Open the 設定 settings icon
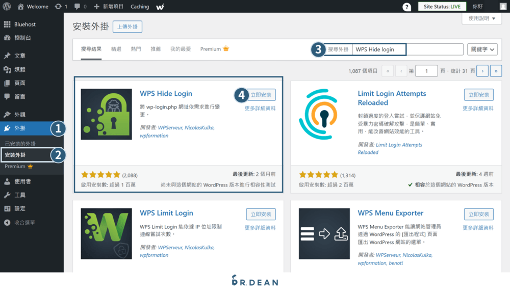The height and width of the screenshot is (292, 510). [7, 208]
